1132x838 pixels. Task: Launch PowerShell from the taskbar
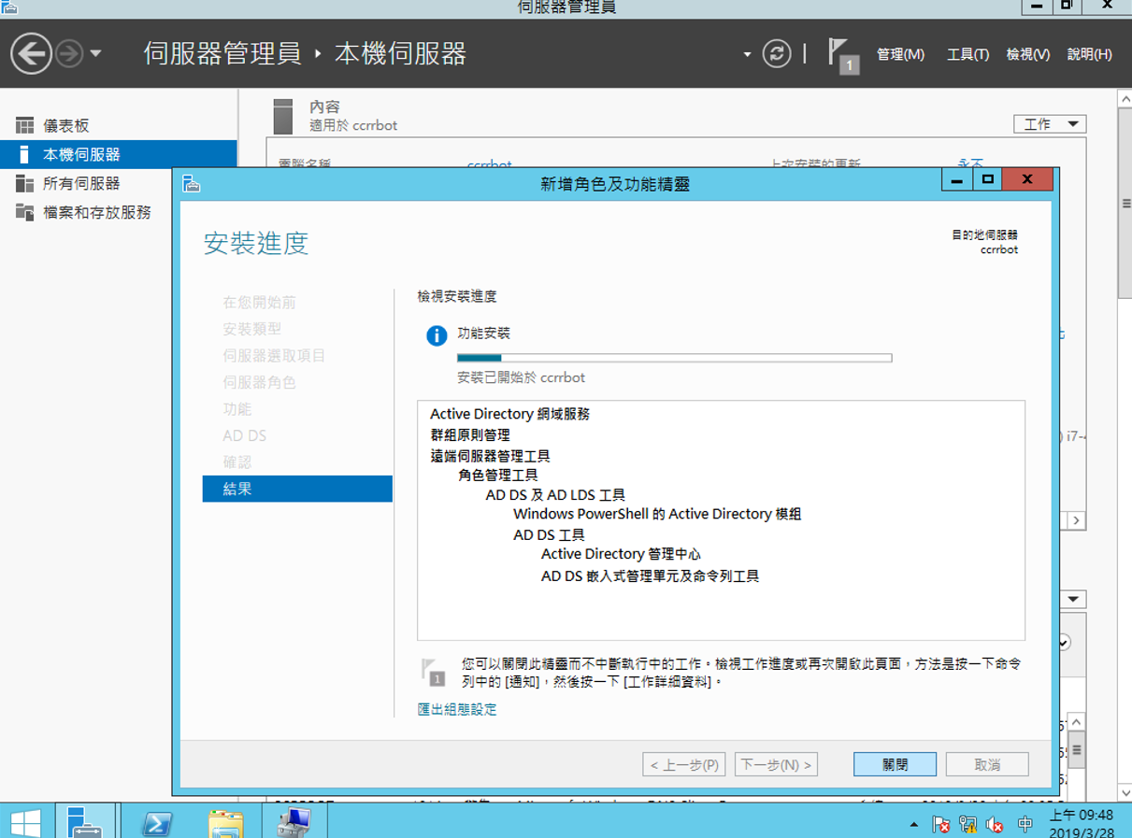tap(156, 823)
